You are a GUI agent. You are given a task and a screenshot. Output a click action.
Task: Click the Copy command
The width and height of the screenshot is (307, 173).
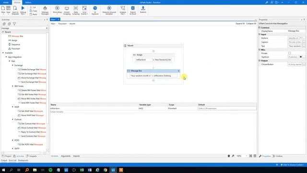[x=34, y=11]
